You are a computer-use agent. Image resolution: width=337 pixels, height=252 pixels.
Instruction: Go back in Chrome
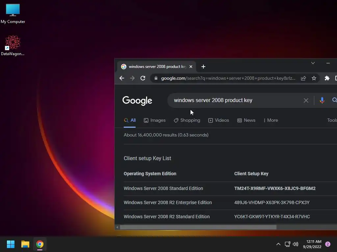point(122,78)
